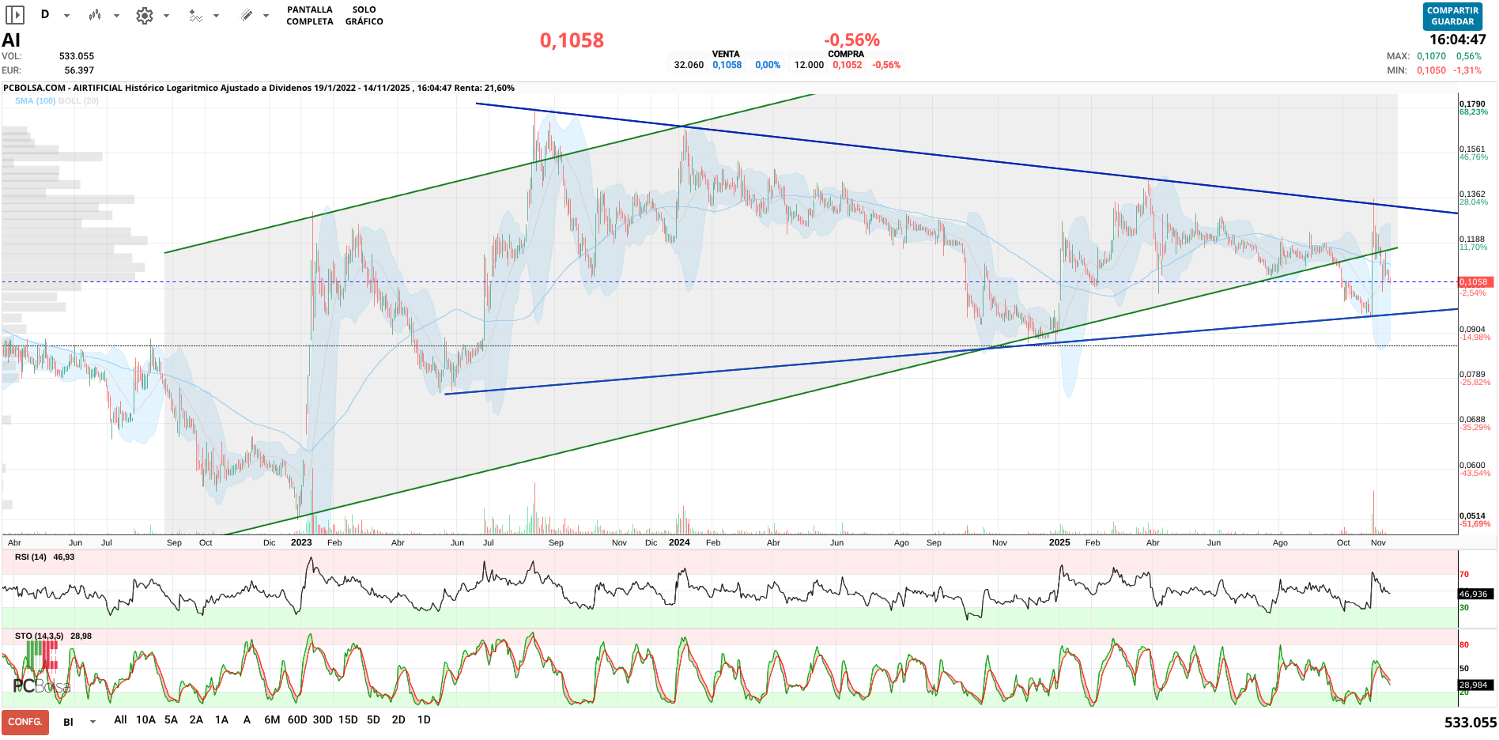This screenshot has height=740, width=1499.
Task: Expand the arrow beside the gear icon
Action: point(166,16)
